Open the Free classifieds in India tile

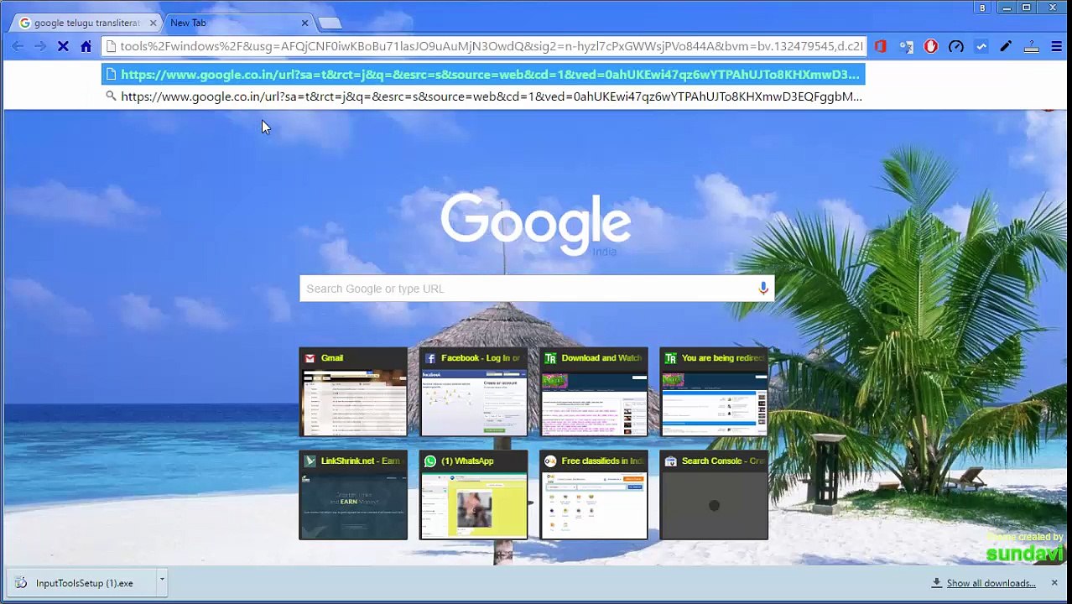point(593,495)
